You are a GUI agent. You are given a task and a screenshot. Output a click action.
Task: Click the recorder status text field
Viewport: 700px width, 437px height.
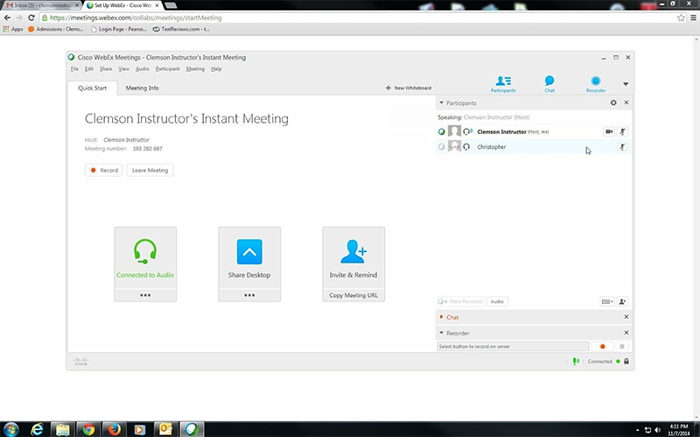513,346
